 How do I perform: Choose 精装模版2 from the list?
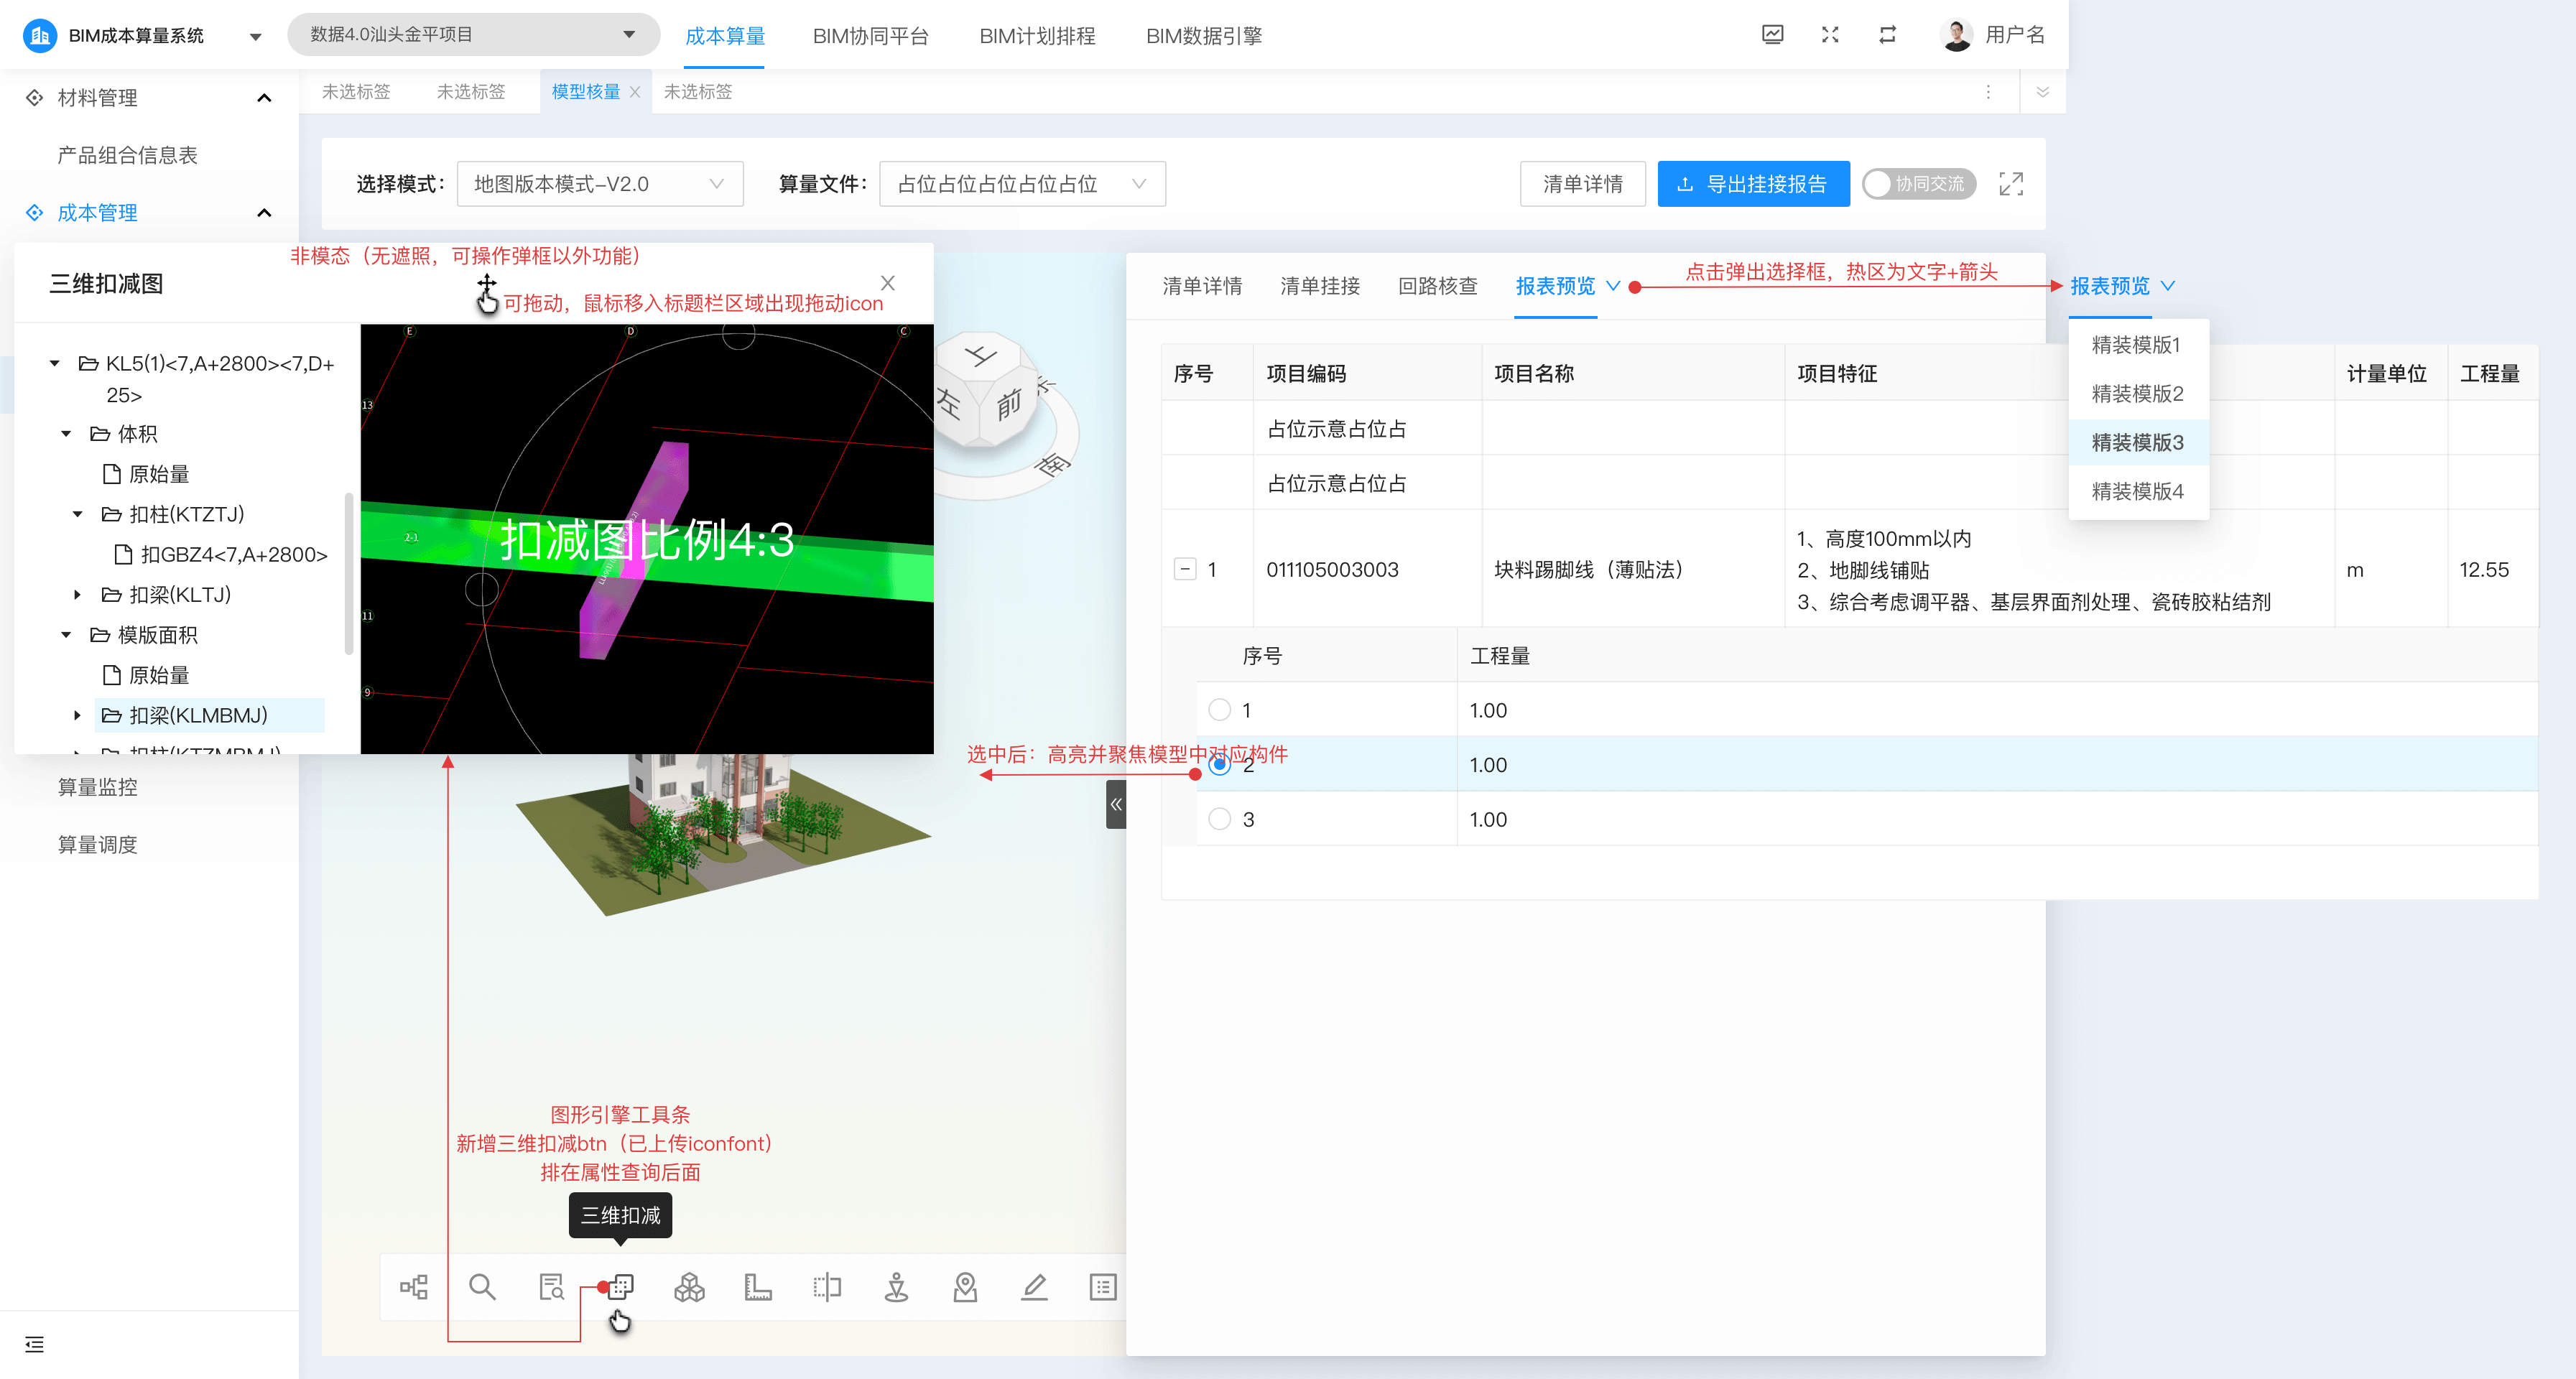tap(2137, 393)
